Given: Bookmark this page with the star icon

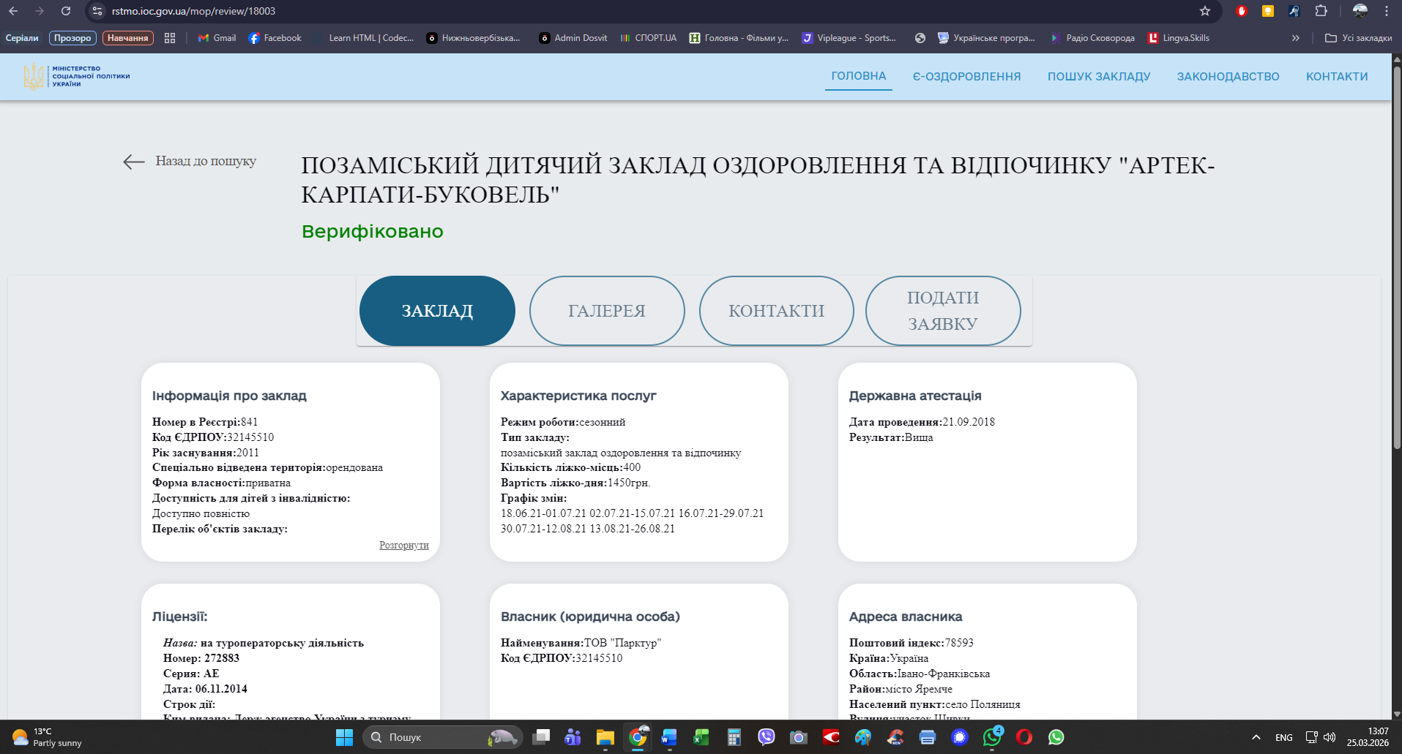Looking at the screenshot, I should pyautogui.click(x=1205, y=11).
